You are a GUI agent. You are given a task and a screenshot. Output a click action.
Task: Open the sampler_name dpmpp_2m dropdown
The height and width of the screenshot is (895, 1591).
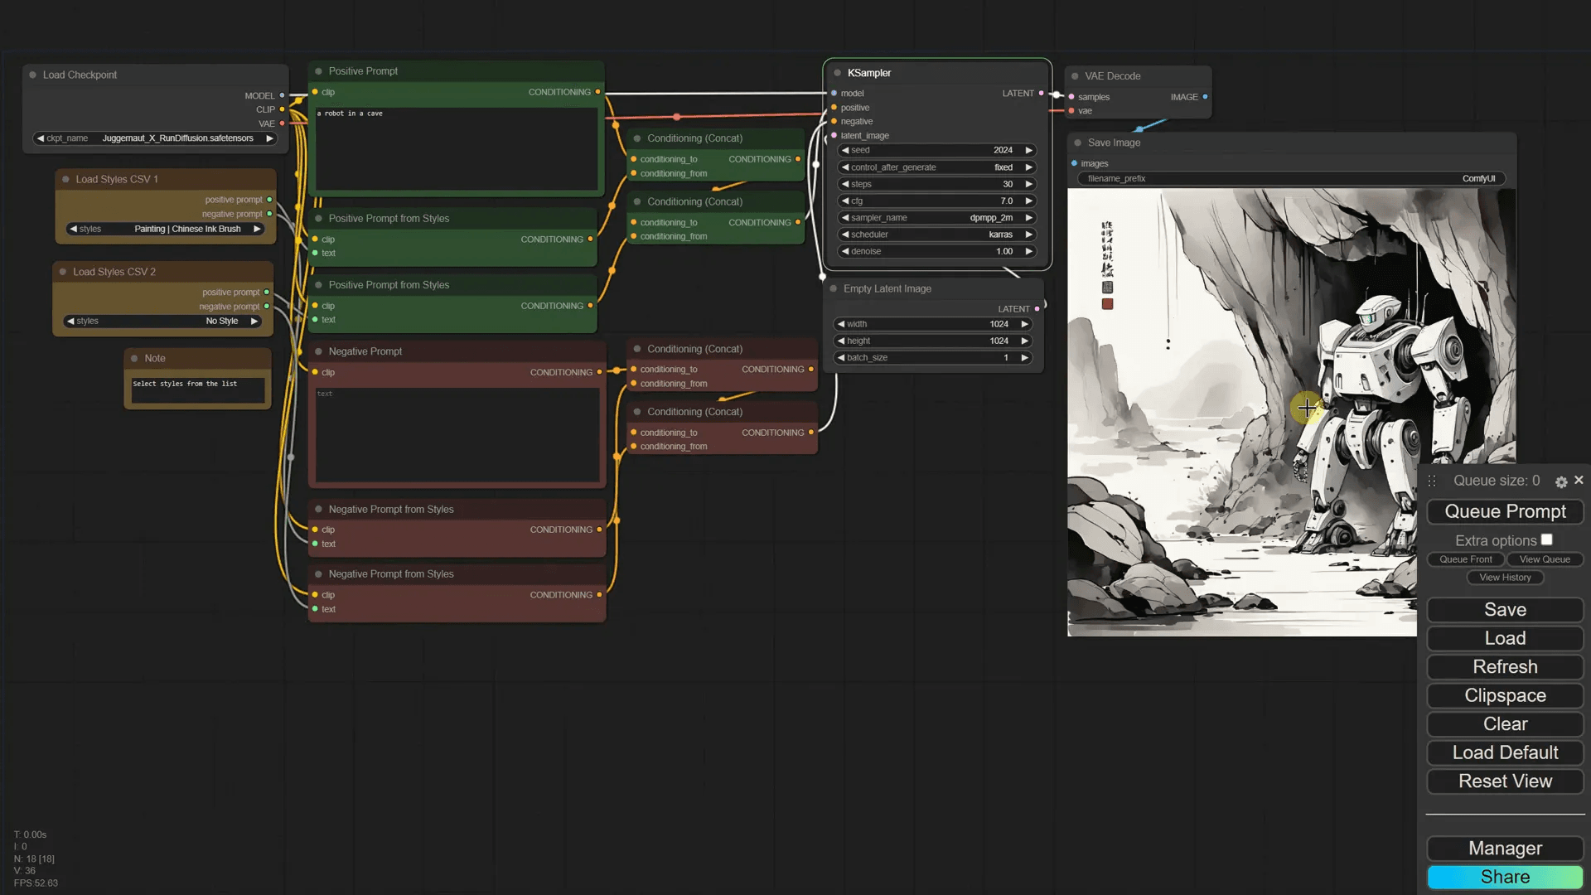point(936,218)
